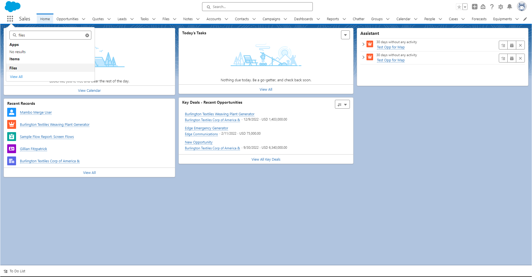The width and height of the screenshot is (532, 277).
Task: Click the Help question mark icon
Action: [492, 7]
